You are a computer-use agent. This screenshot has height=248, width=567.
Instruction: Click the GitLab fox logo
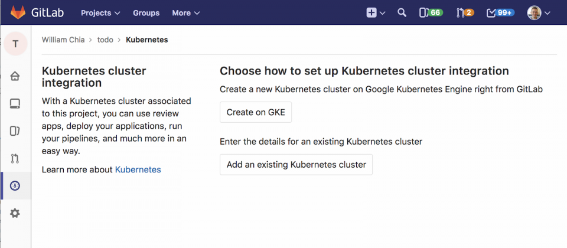click(18, 12)
